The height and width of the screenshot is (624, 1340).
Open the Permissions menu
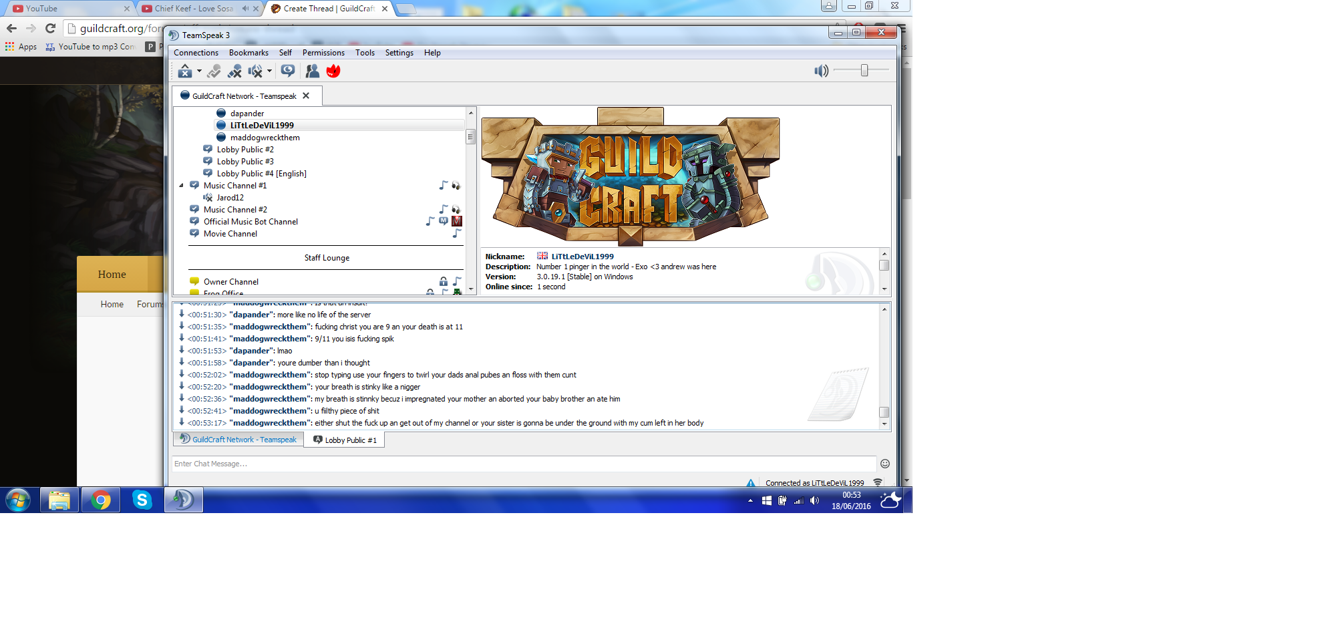click(323, 53)
